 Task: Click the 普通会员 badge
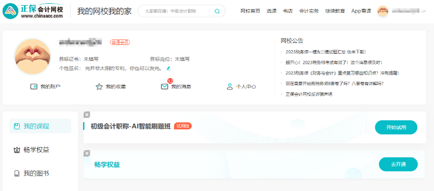pos(120,42)
